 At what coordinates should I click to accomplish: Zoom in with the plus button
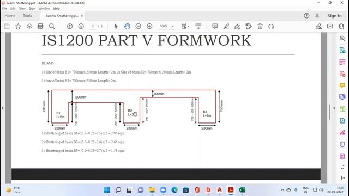coord(149,26)
